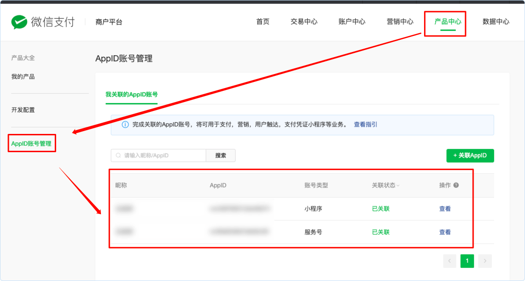Click the 搜索 button
Viewport: 525px width, 281px height.
[x=221, y=155]
